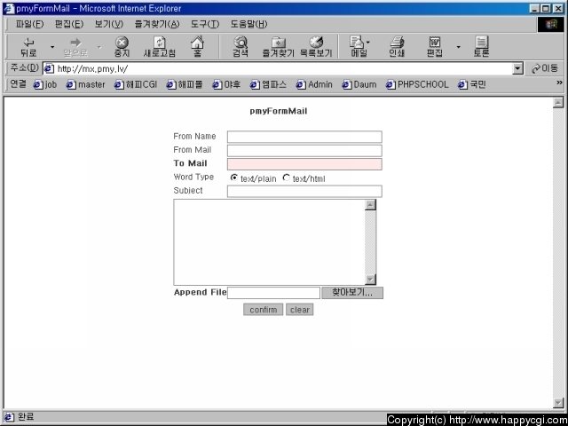Image resolution: width=568 pixels, height=426 pixels.
Task: Click the From Name input field
Action: (x=304, y=137)
